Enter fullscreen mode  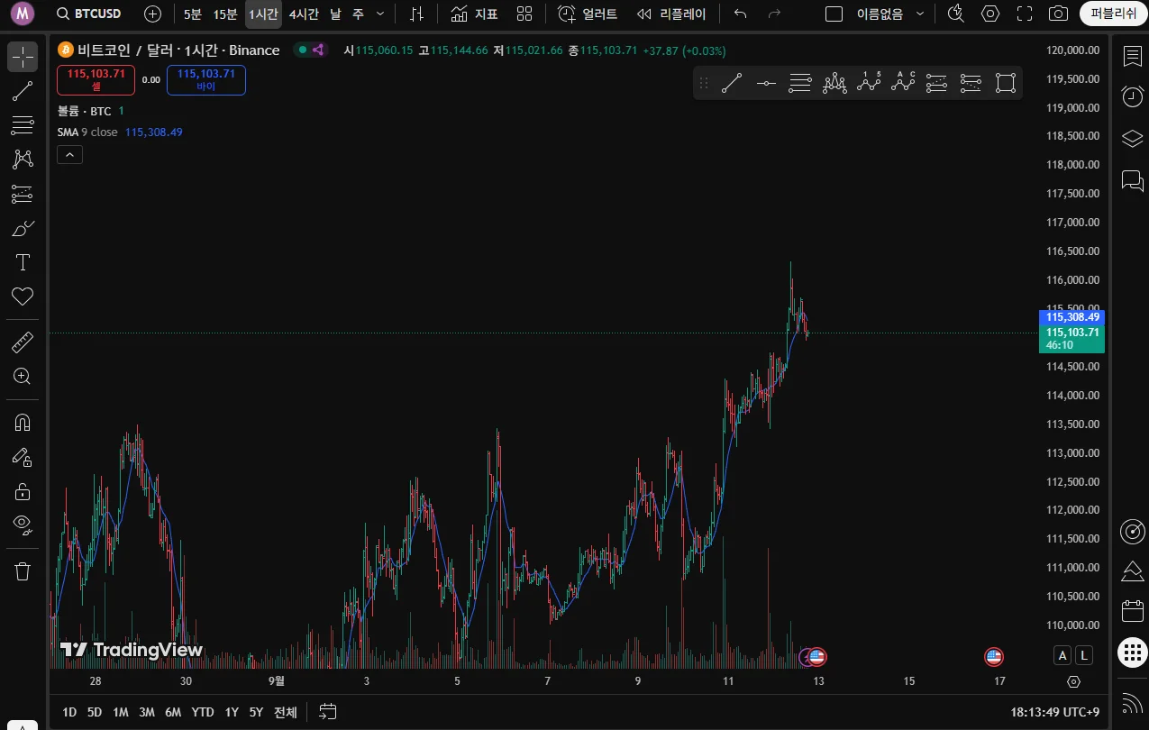click(x=1025, y=14)
